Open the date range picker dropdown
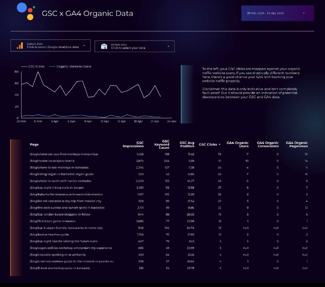This screenshot has height=287, width=325. tap(277, 13)
